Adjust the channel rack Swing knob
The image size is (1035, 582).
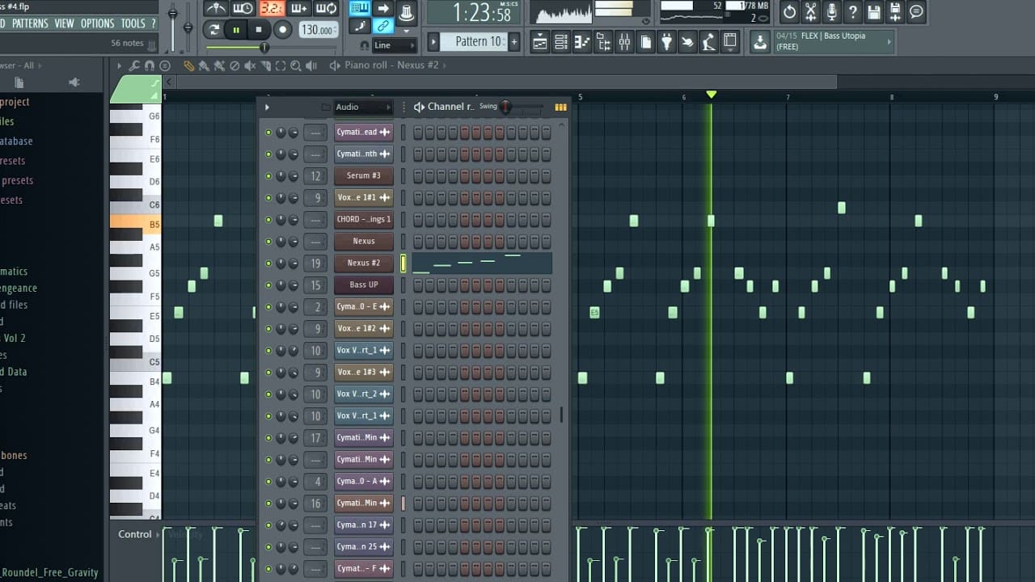506,107
